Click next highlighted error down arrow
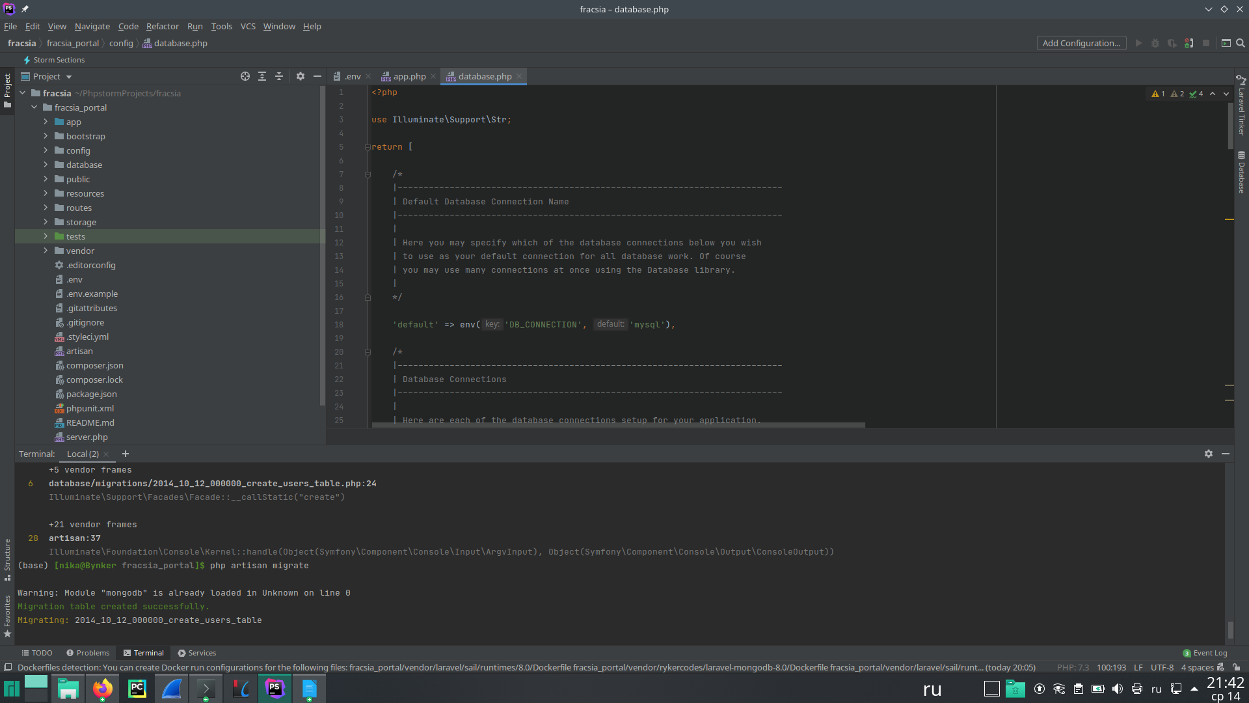The image size is (1249, 703). click(x=1226, y=94)
